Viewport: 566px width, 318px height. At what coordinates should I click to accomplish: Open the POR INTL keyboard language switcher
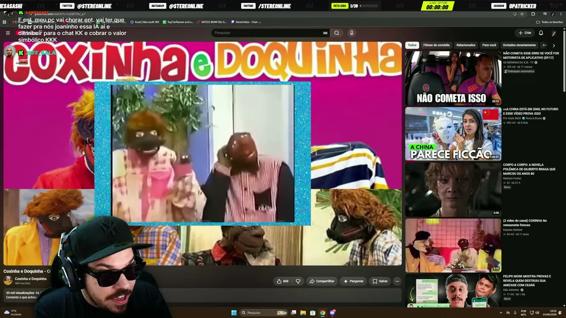pos(524,313)
